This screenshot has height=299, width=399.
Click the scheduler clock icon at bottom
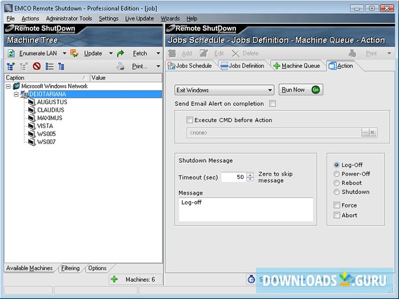(251, 279)
